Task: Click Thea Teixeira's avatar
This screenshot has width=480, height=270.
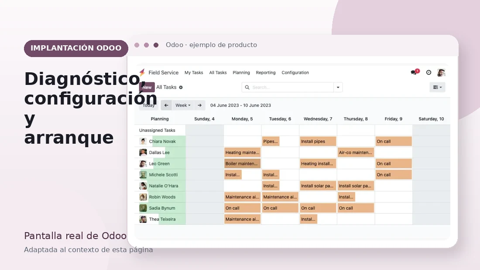Action: click(143, 219)
